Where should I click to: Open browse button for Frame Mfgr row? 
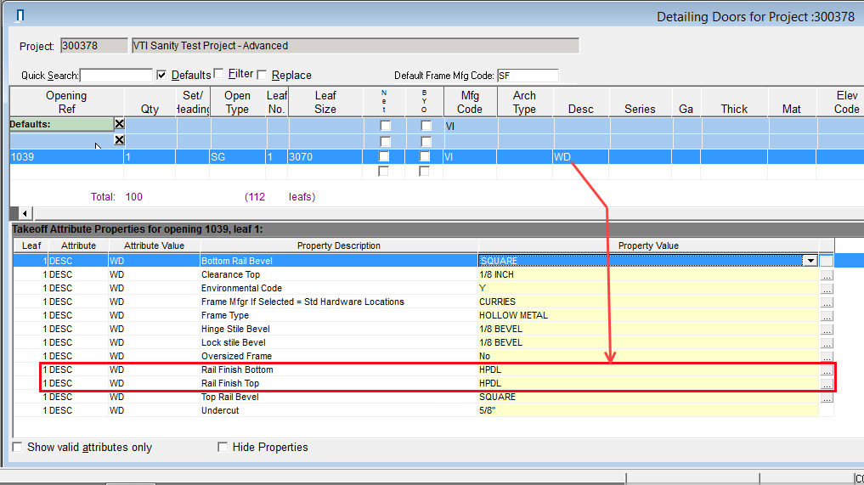tap(827, 302)
